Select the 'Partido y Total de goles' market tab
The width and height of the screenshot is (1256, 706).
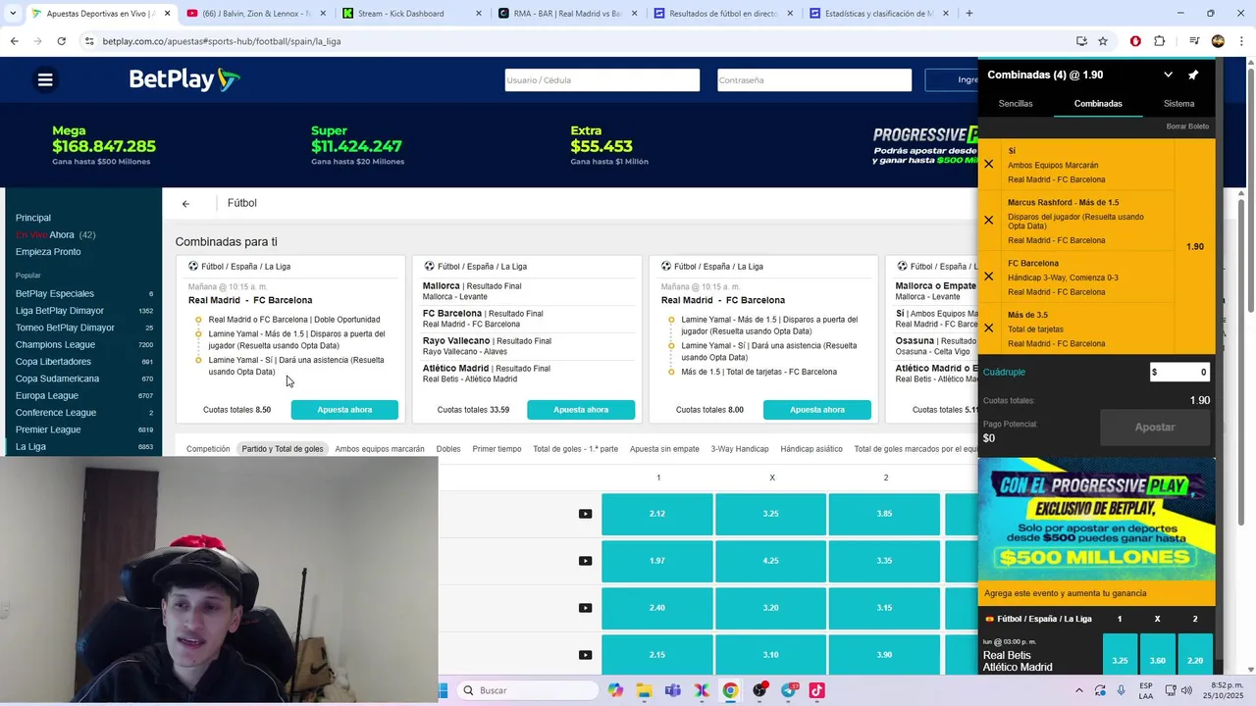point(283,449)
